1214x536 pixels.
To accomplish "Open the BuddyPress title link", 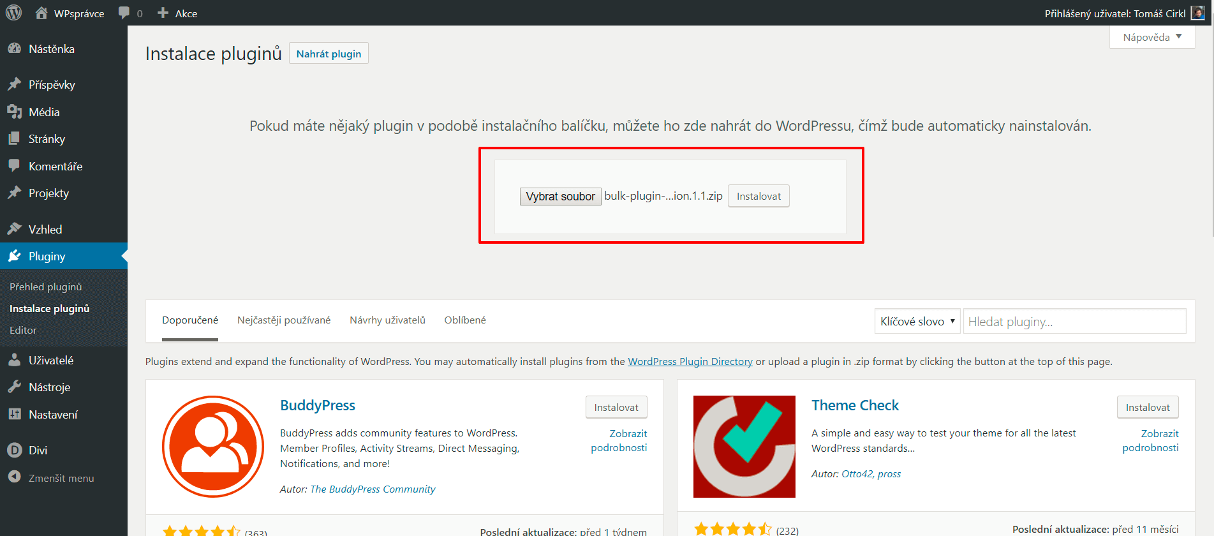I will pyautogui.click(x=318, y=405).
